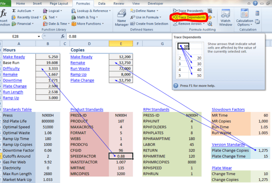Click the Evaluate Formula icon

210,24
